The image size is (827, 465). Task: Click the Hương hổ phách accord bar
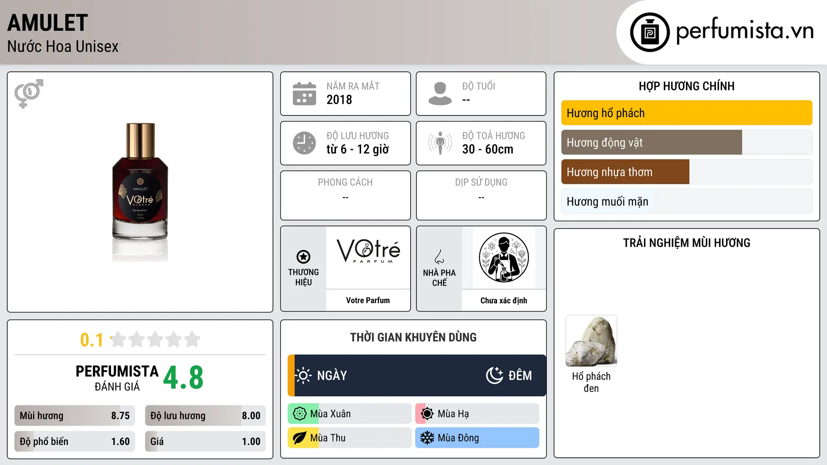[686, 113]
